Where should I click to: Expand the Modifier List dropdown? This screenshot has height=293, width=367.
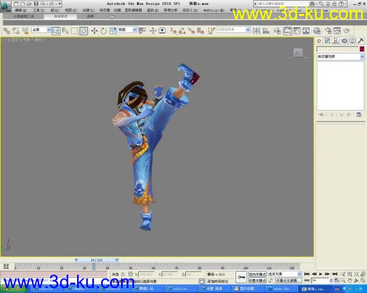[362, 57]
